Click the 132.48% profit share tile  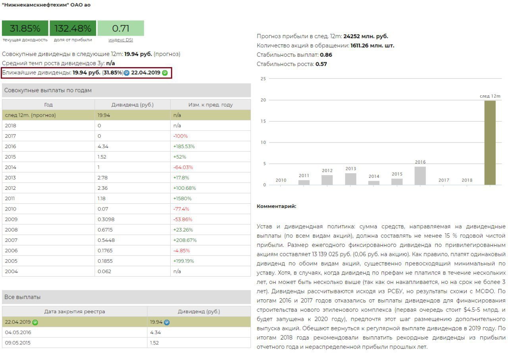73,28
